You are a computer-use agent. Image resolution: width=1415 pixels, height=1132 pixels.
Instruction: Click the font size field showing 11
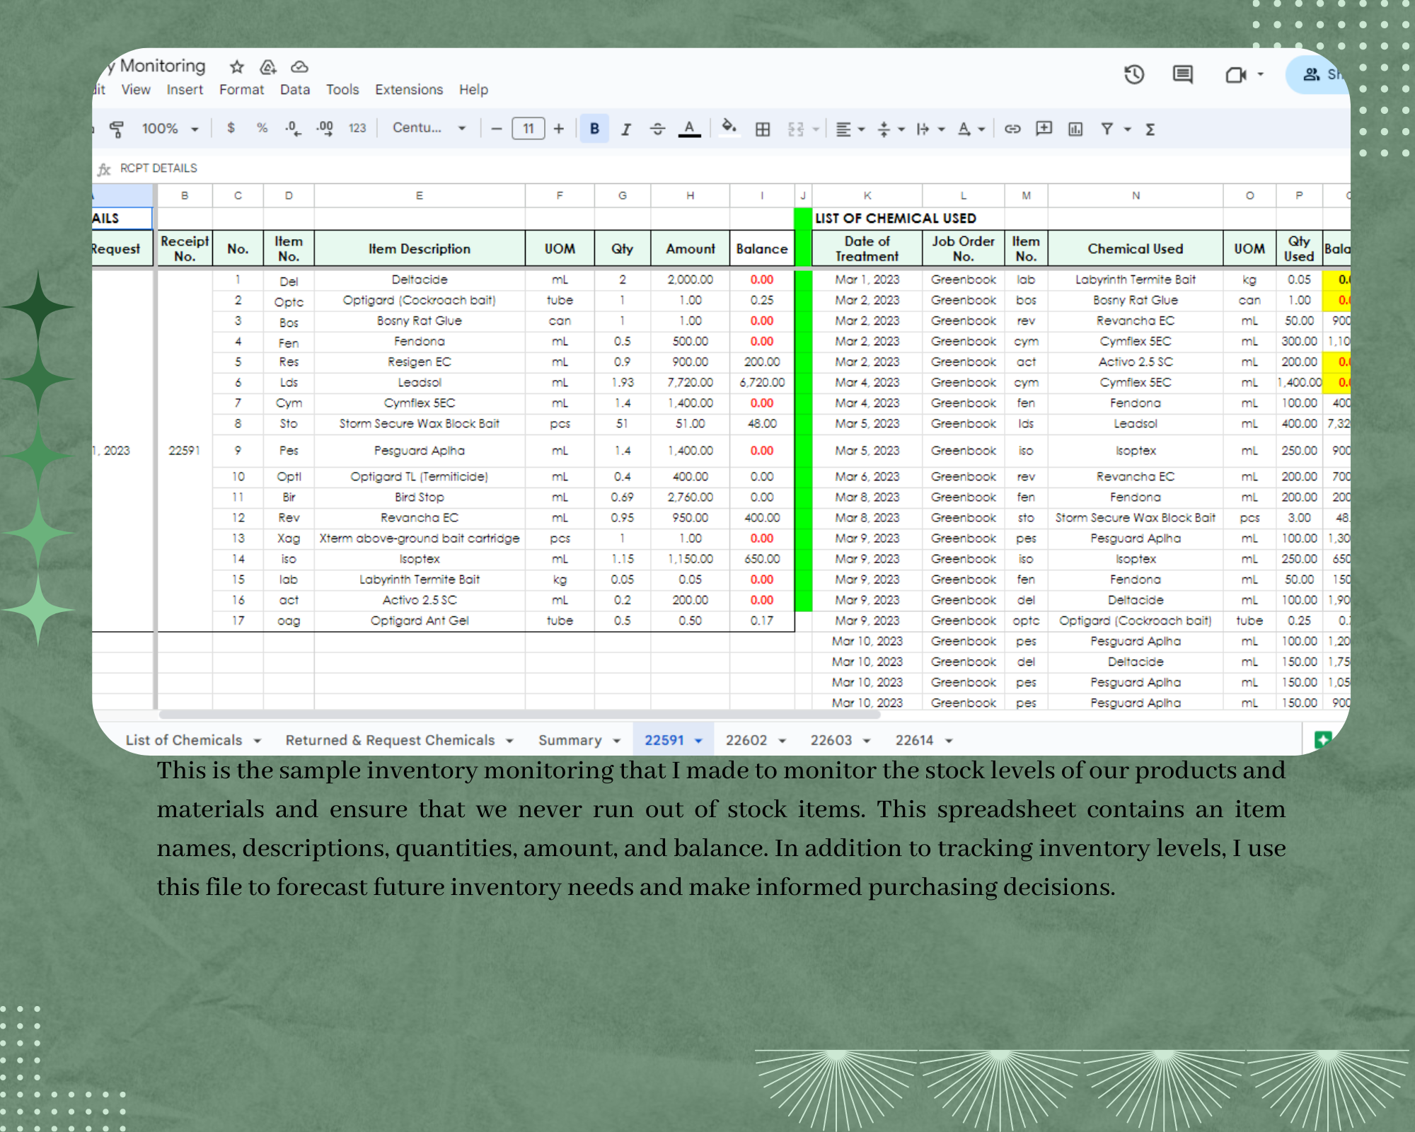coord(529,129)
